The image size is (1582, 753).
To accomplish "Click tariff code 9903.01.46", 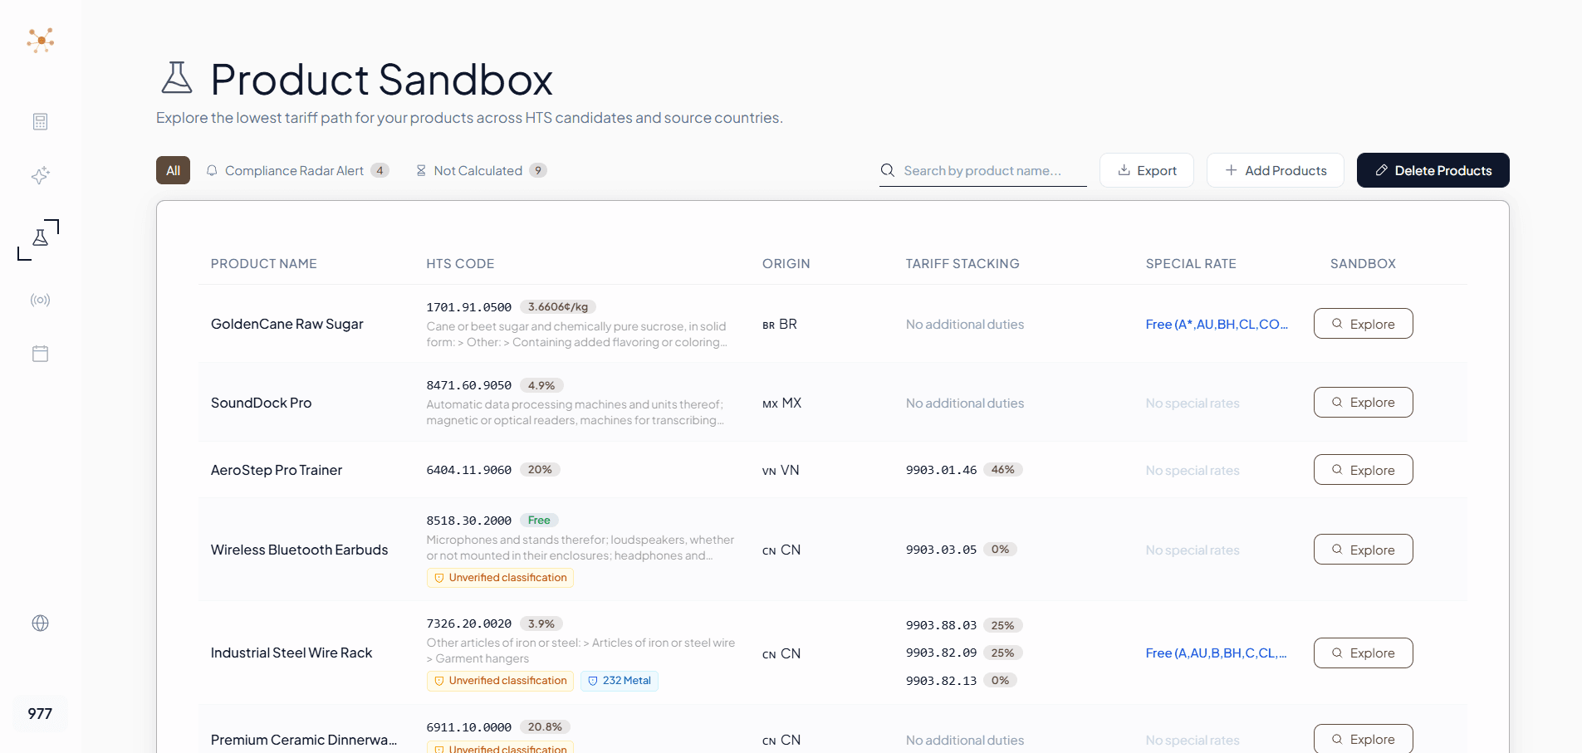I will point(942,470).
